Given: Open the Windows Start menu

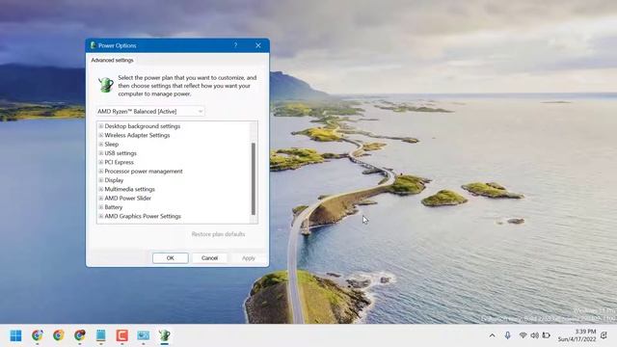Looking at the screenshot, I should click(15, 335).
